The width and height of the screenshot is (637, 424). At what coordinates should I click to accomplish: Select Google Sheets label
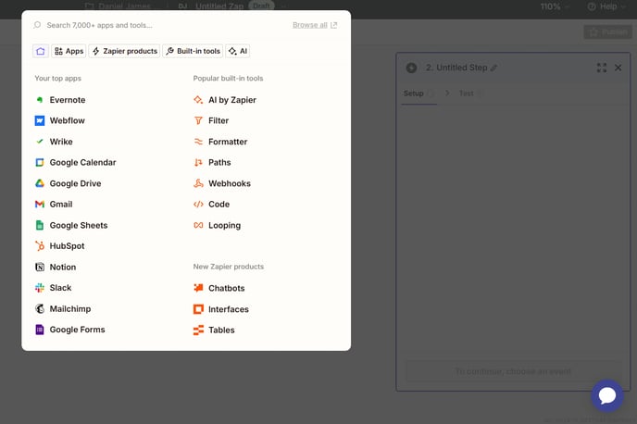79,225
